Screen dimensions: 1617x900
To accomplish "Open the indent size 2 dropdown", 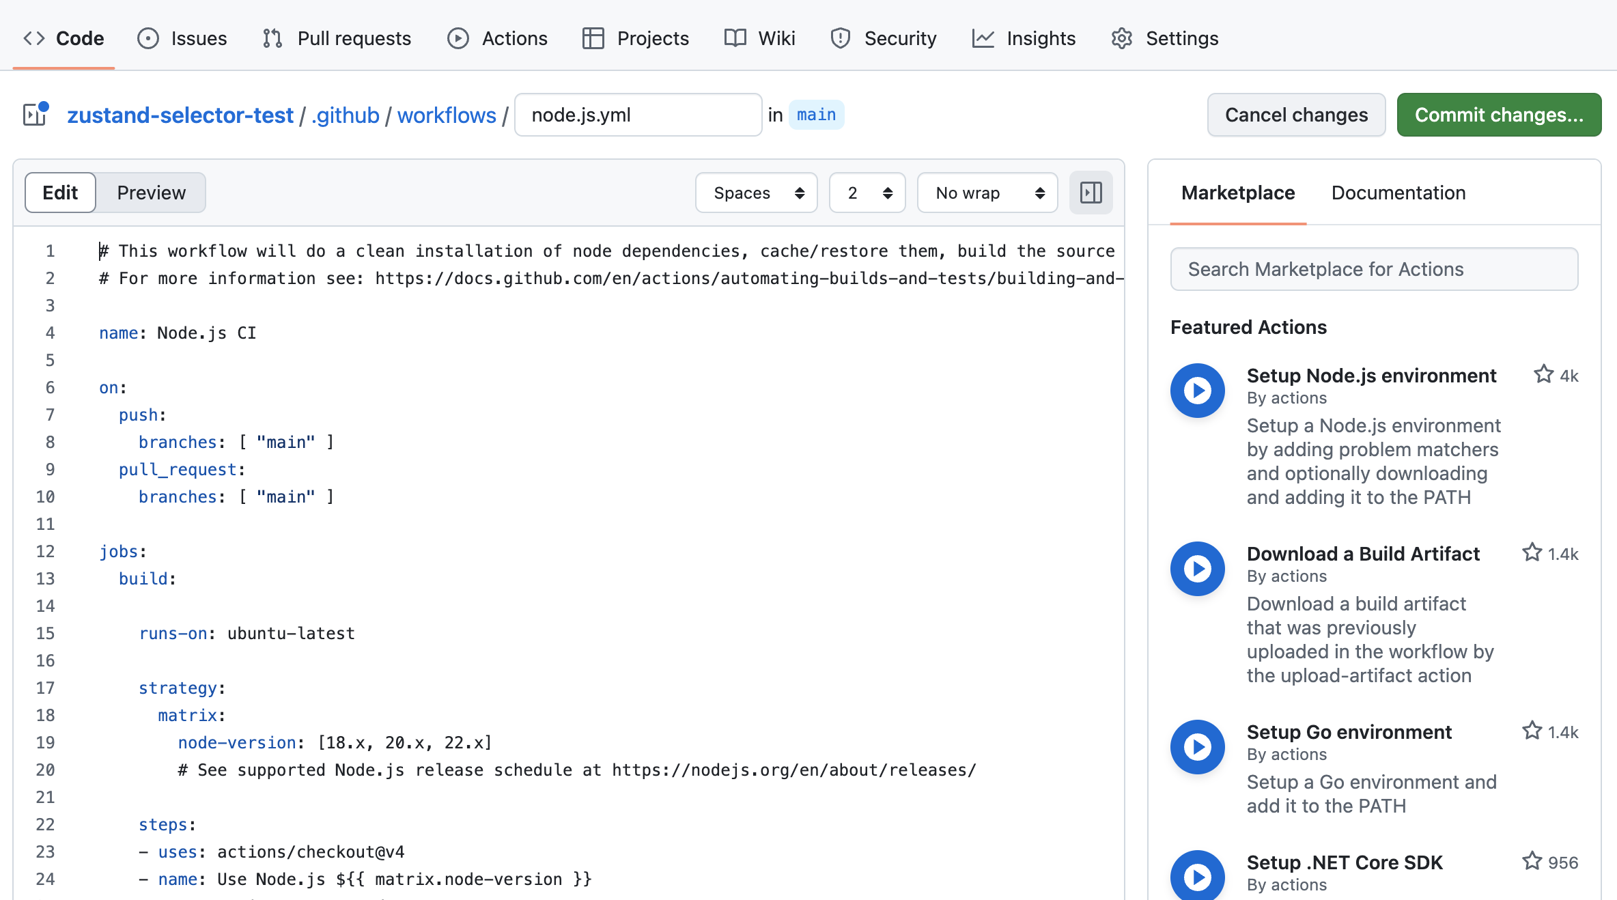I will click(867, 193).
